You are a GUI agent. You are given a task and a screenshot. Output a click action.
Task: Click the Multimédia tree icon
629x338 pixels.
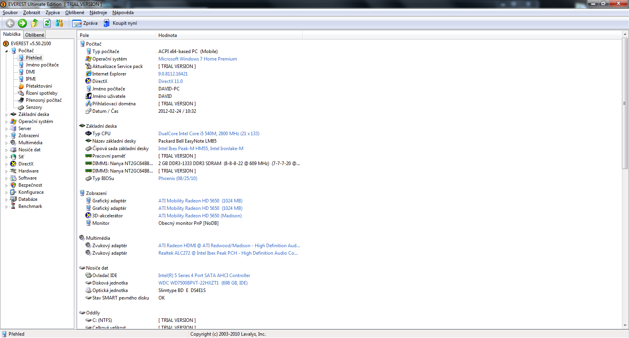point(13,143)
